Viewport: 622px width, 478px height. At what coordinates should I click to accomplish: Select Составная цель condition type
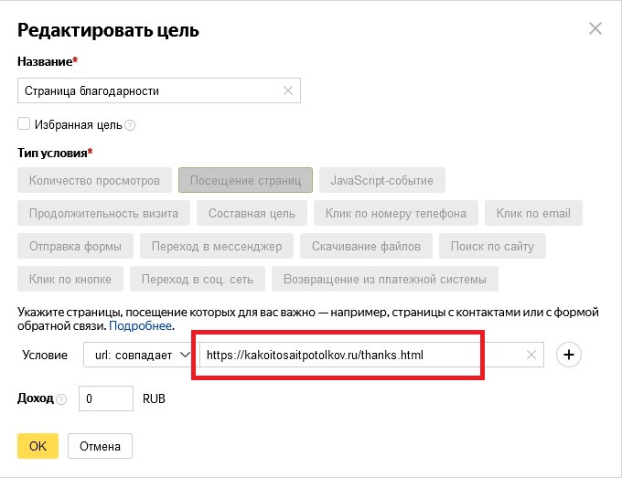[x=252, y=213]
